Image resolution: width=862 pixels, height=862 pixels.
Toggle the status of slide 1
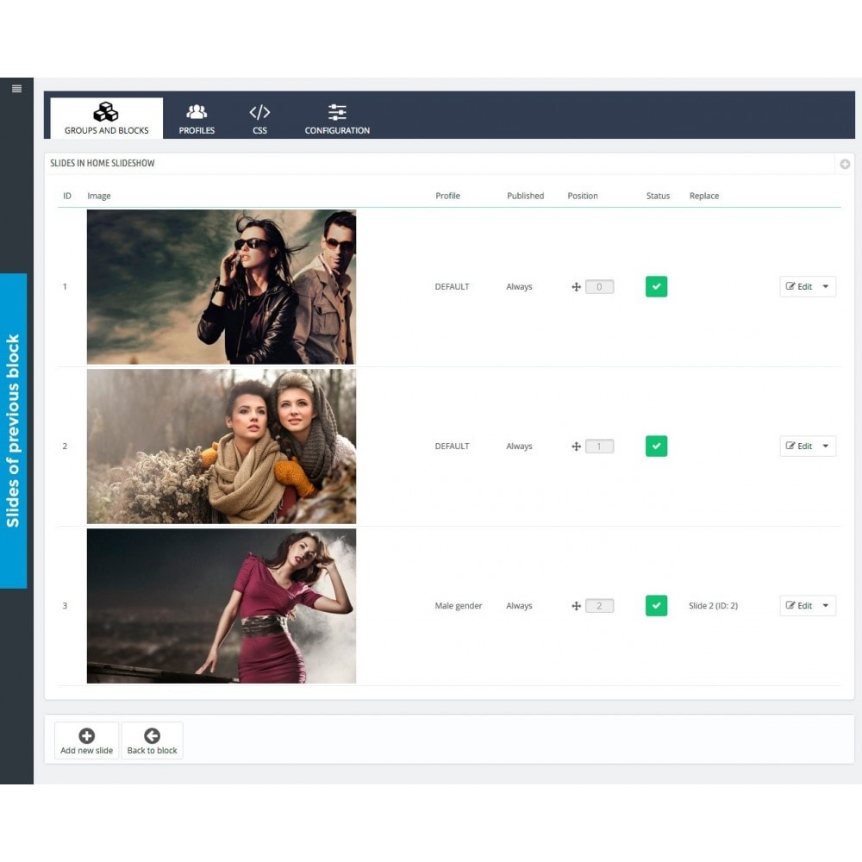(656, 286)
